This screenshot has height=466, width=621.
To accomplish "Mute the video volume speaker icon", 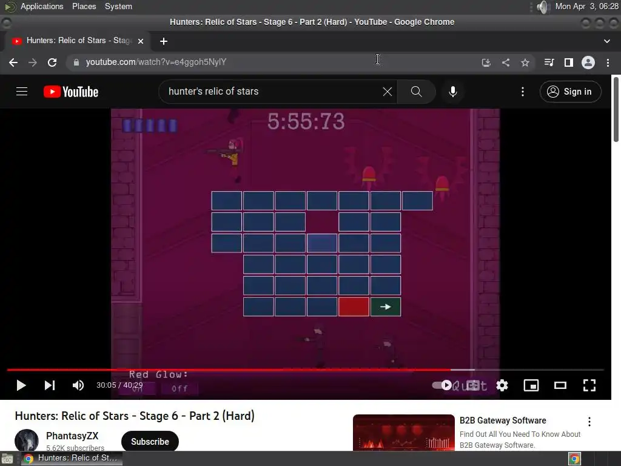I will [x=78, y=385].
